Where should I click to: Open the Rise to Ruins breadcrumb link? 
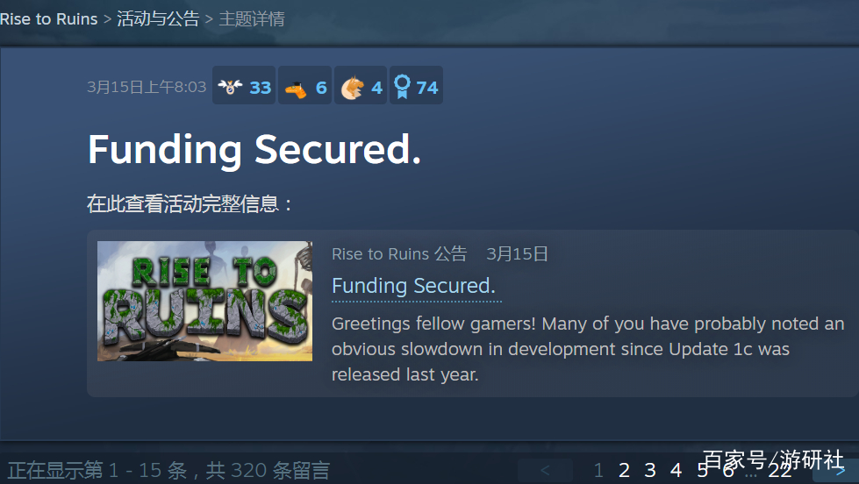click(49, 19)
